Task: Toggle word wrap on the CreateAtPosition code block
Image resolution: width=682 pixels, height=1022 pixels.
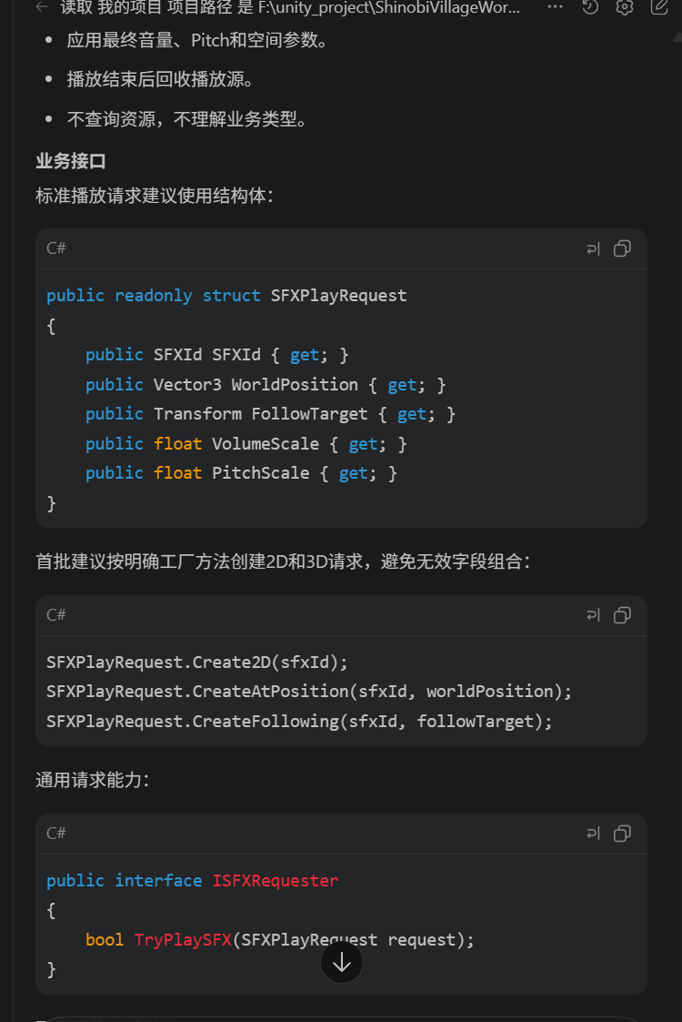Action: click(x=593, y=615)
